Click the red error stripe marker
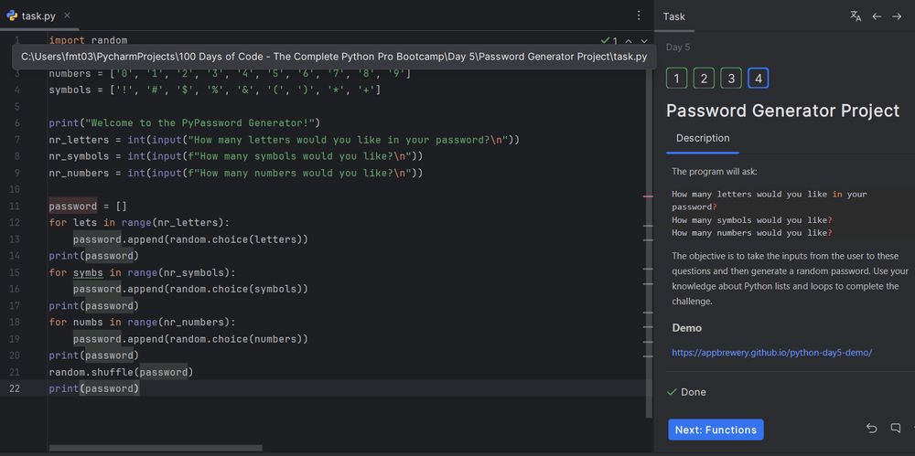 pyautogui.click(x=648, y=196)
